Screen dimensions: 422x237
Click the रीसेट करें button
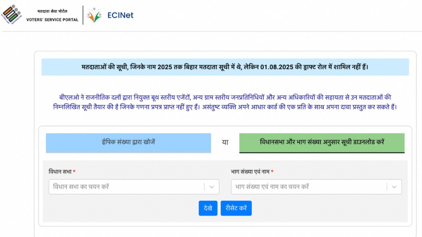coord(236,208)
